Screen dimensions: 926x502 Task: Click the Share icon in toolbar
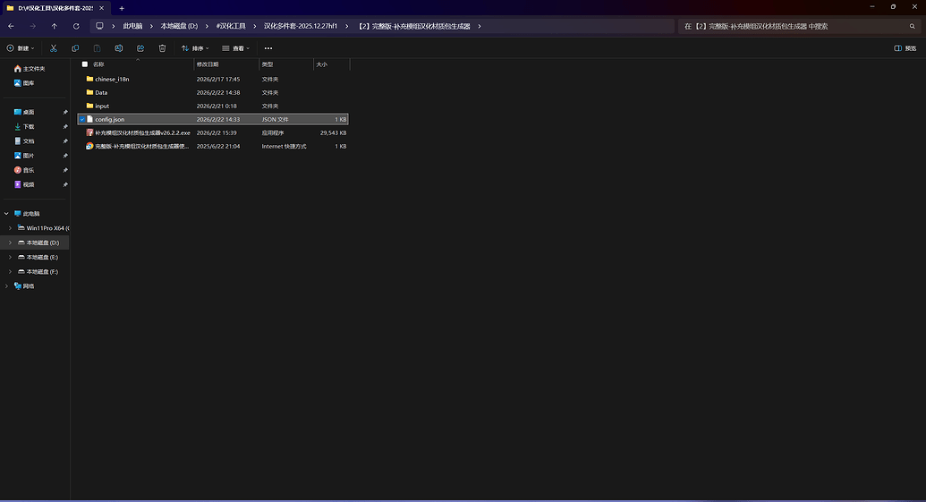click(140, 48)
